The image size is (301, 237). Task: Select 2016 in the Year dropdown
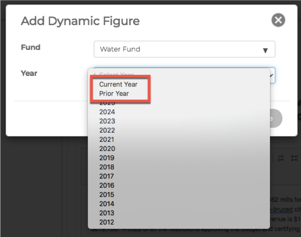(107, 186)
